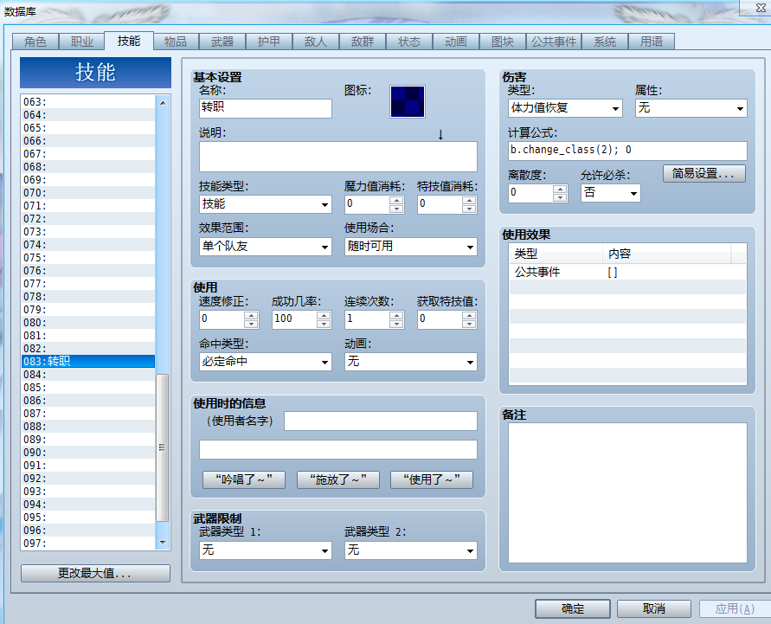The image size is (771, 624).
Task: Increase 离散度 with the up arrow
Action: pos(560,189)
